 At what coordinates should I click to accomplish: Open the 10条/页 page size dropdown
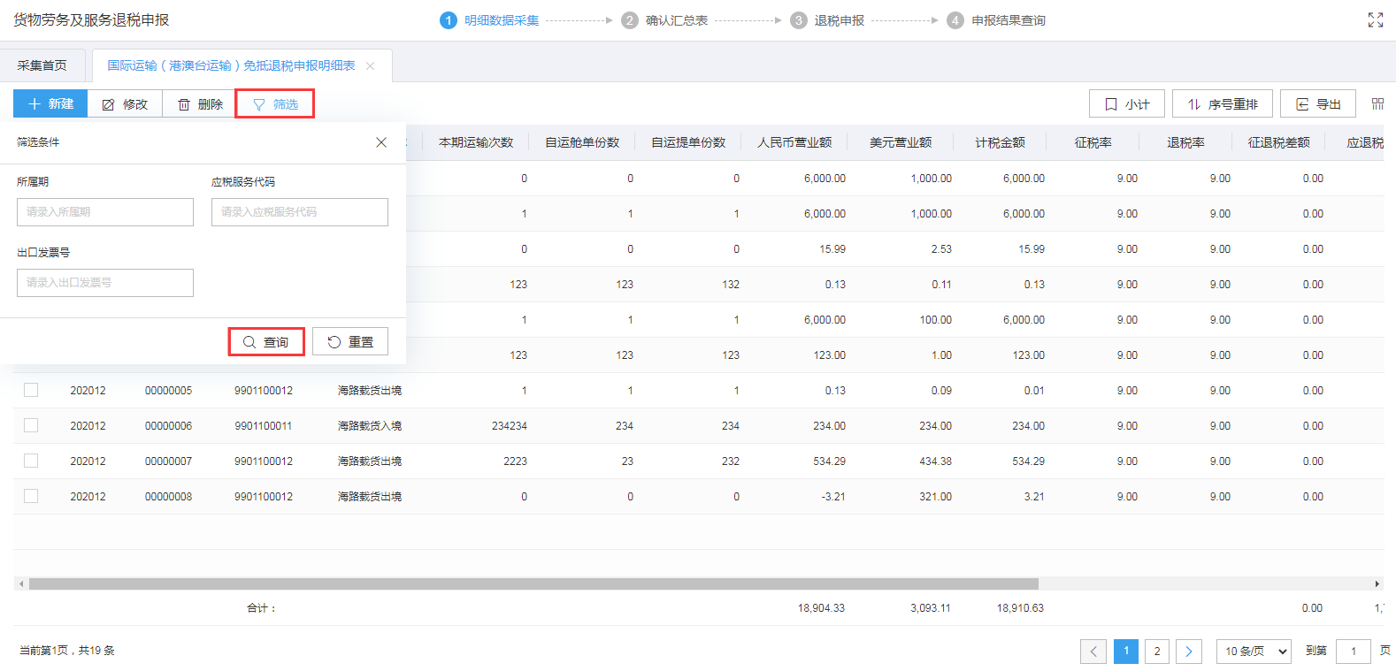click(1253, 652)
